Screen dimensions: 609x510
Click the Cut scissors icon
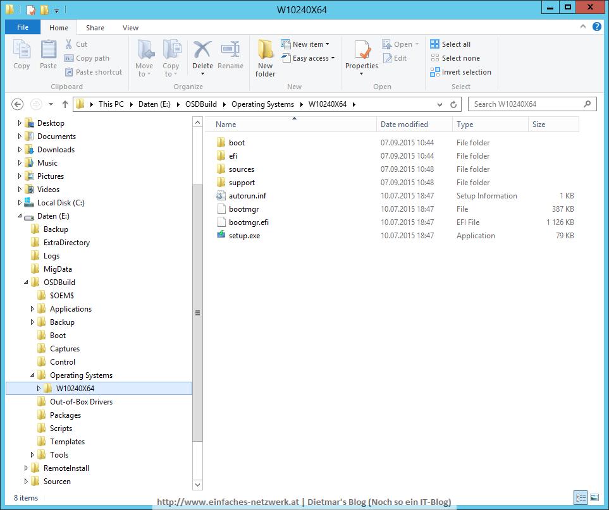pos(69,44)
